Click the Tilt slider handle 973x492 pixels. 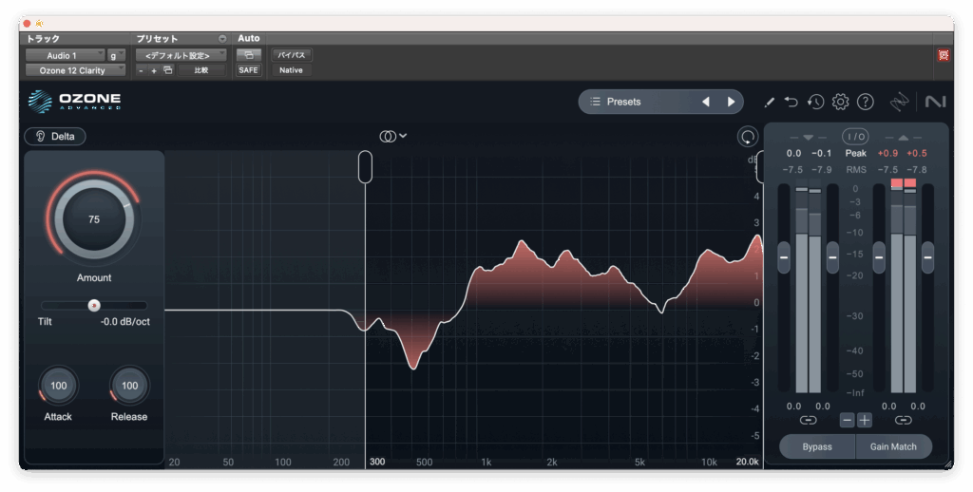point(93,305)
